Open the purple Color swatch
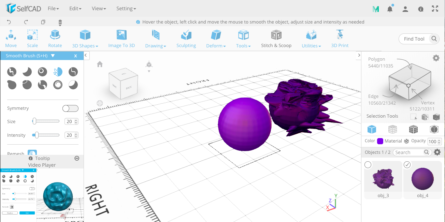This screenshot has width=445, height=222. 380,141
